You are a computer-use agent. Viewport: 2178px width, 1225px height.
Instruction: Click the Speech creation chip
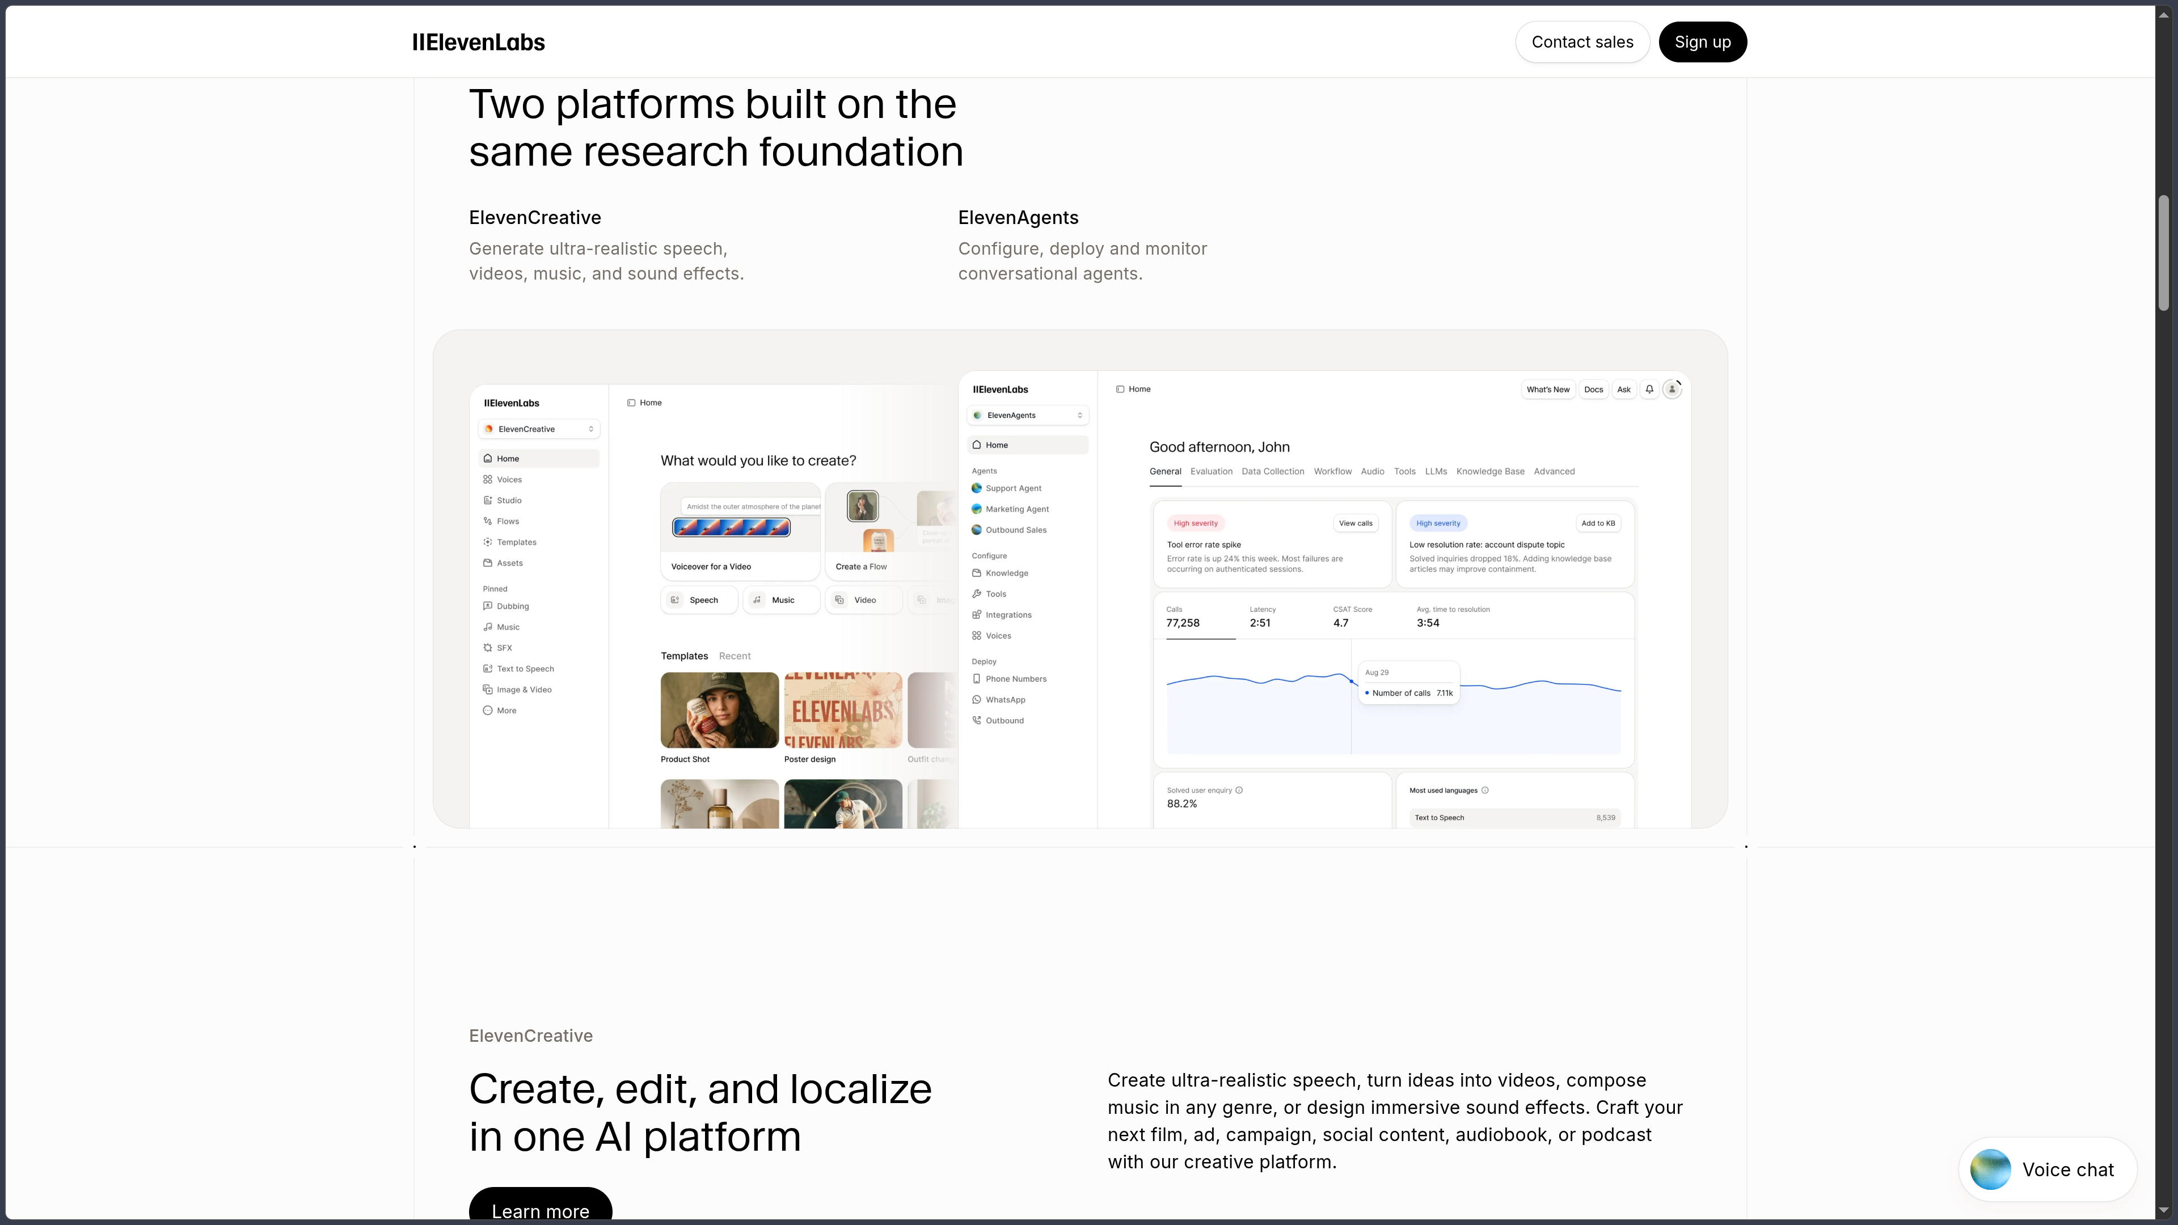click(698, 600)
